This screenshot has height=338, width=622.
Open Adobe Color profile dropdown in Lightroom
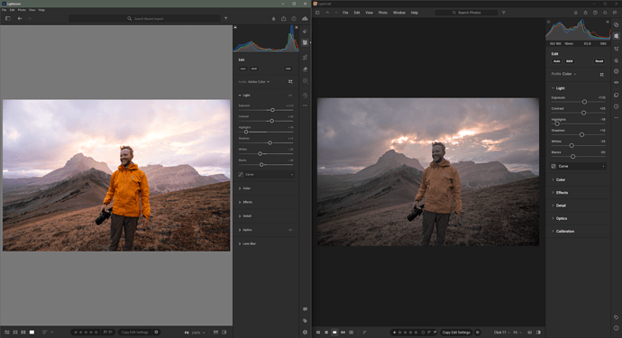click(259, 82)
